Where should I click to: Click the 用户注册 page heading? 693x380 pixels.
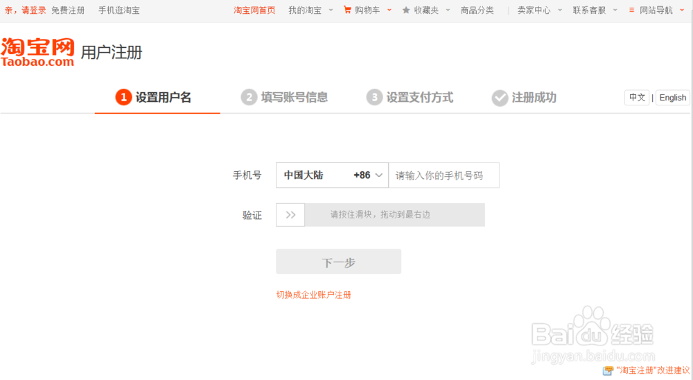click(x=112, y=52)
